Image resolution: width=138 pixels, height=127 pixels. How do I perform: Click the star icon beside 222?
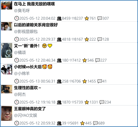(x=87, y=39)
